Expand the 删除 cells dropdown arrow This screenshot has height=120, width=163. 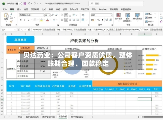pos(155,18)
